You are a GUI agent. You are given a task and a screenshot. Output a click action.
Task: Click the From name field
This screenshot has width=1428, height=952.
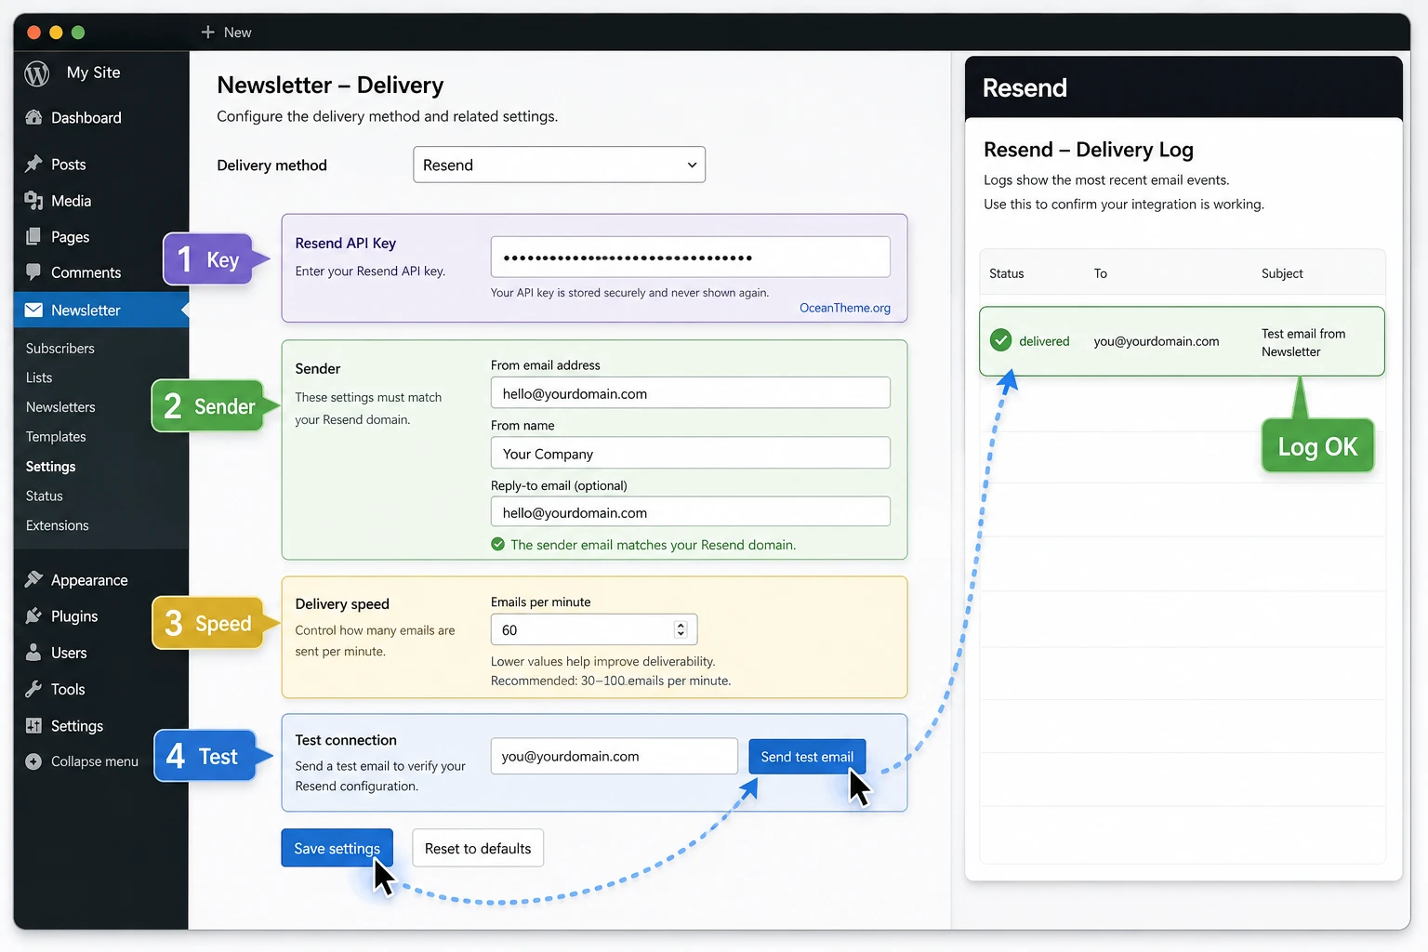[691, 453]
